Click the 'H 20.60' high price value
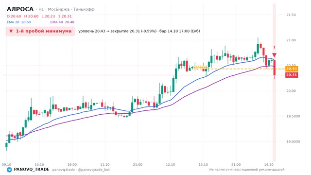 (31, 16)
